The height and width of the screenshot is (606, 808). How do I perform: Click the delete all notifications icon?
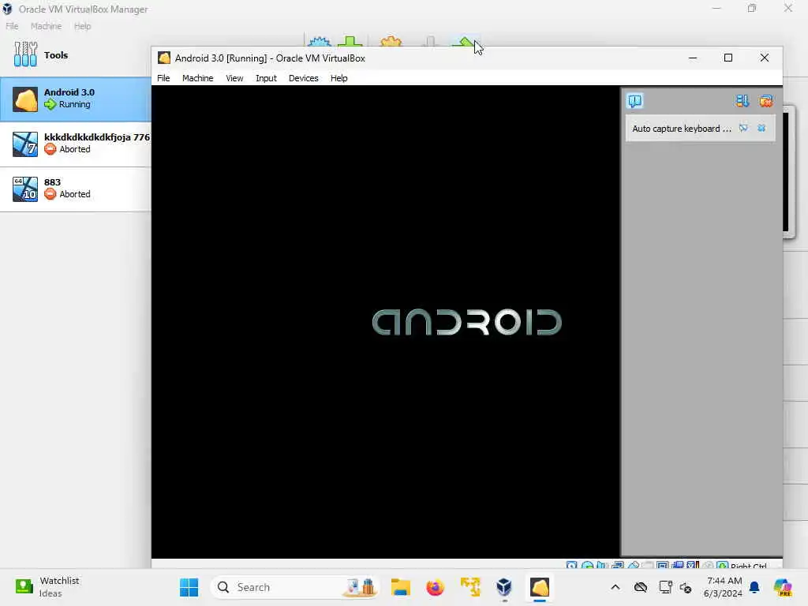(x=765, y=101)
